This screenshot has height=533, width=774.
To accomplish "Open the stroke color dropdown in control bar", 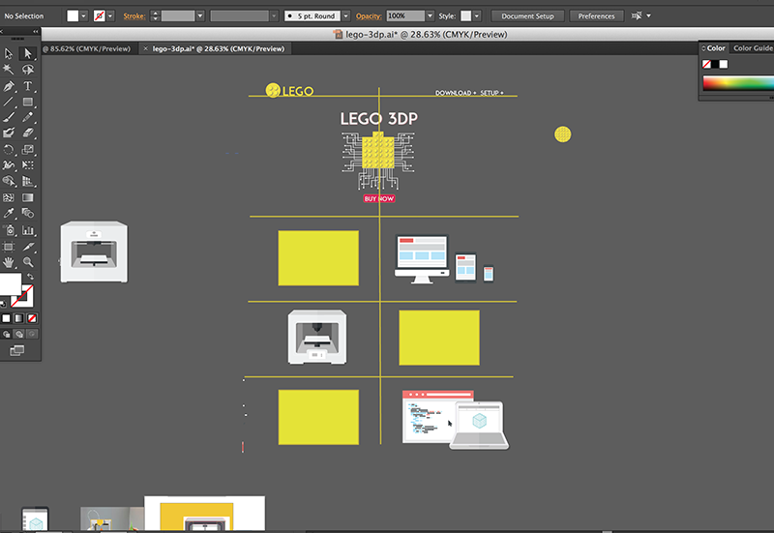I will coord(110,15).
